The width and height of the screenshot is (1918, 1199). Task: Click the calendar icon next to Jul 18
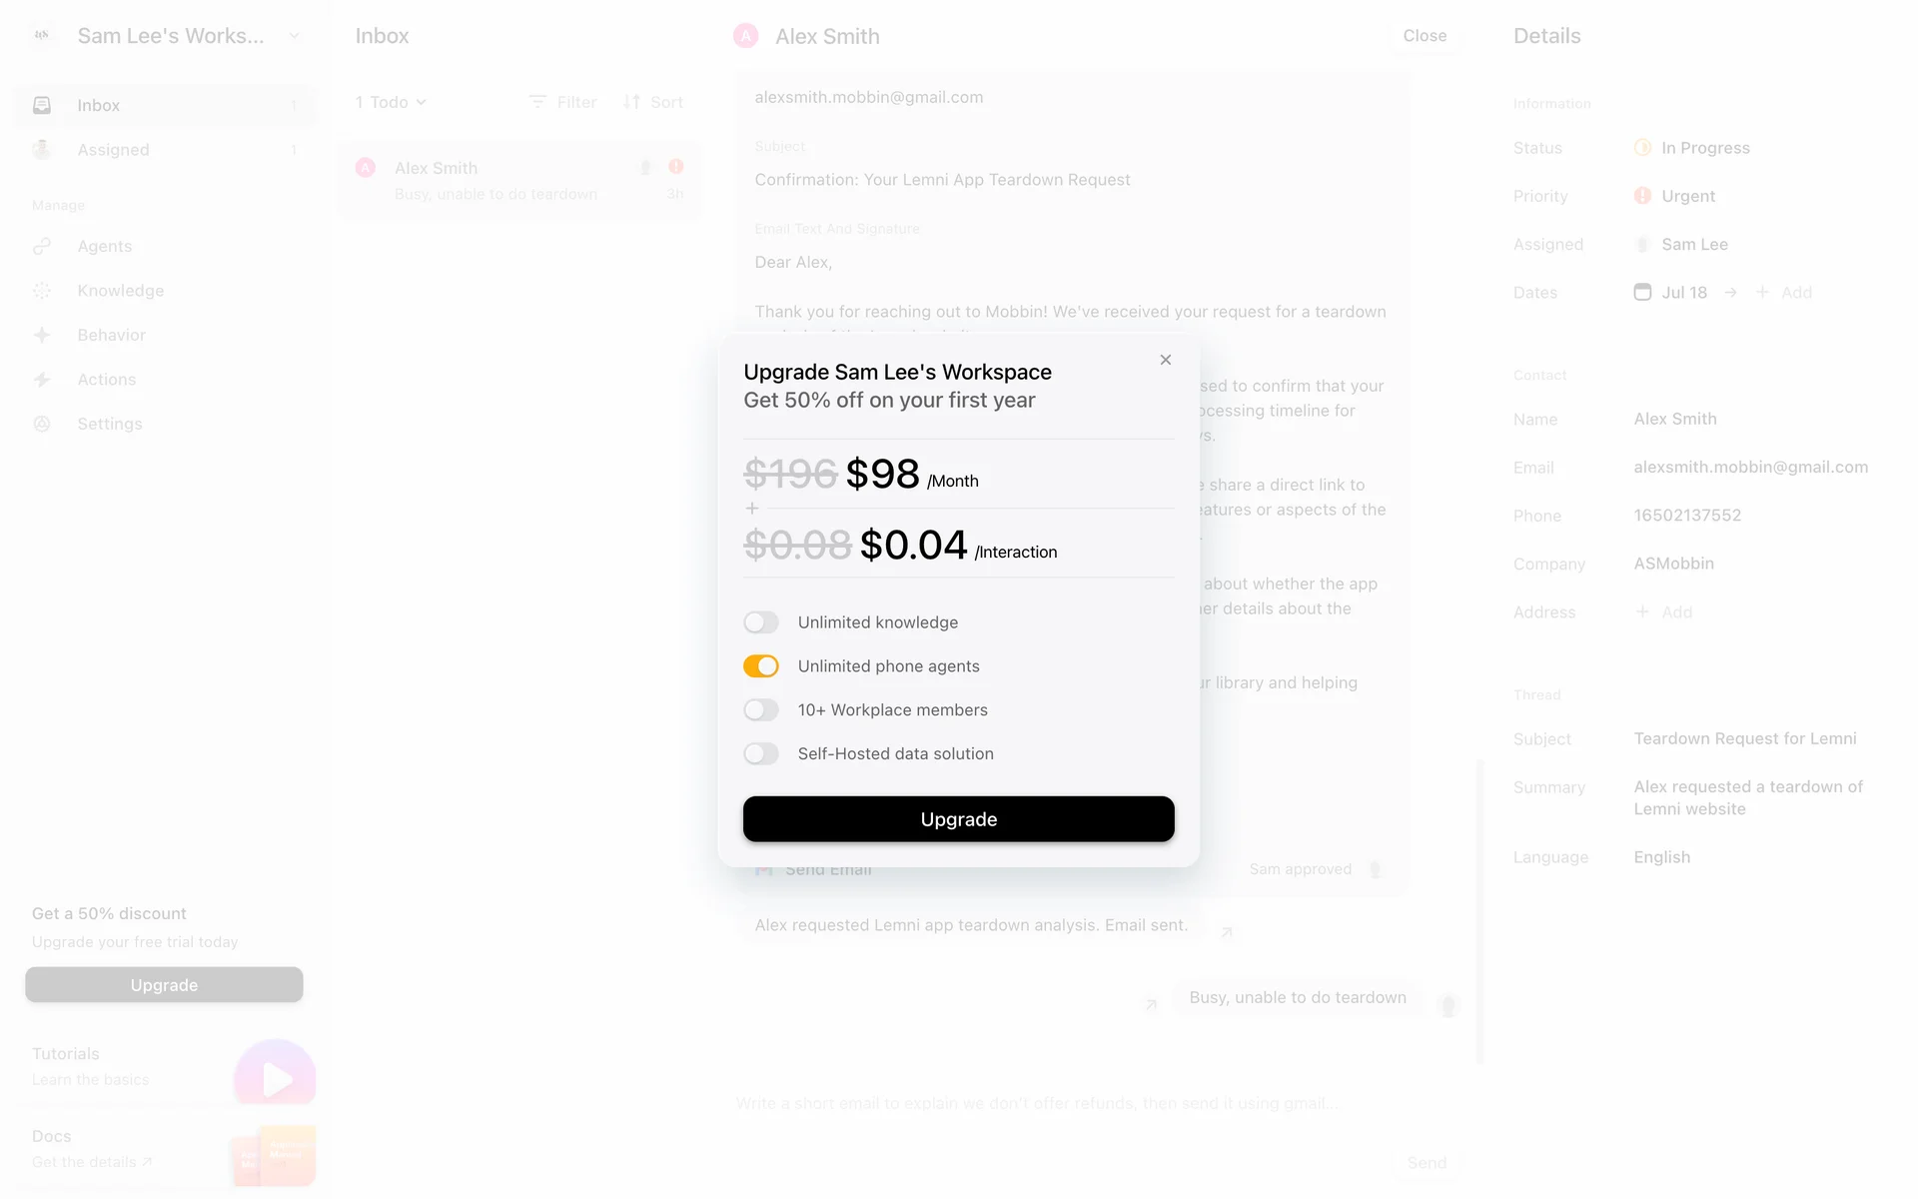1642,292
